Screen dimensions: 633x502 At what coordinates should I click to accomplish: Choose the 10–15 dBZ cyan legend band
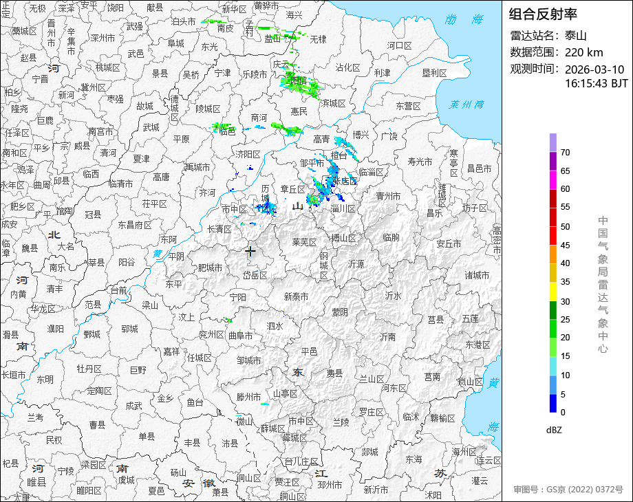click(x=553, y=367)
